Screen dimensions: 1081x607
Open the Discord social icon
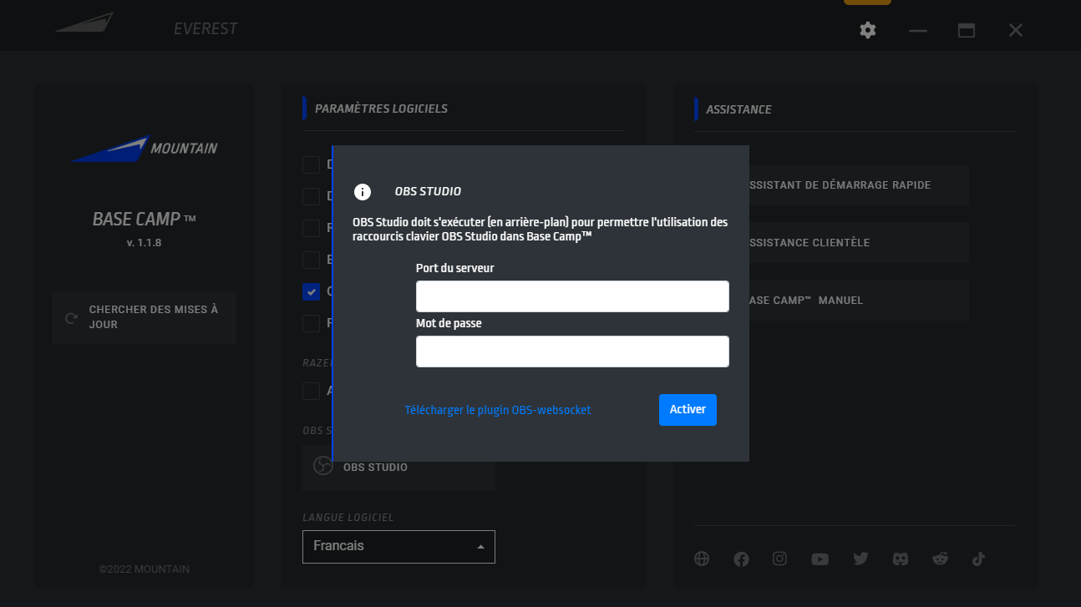[x=901, y=559]
